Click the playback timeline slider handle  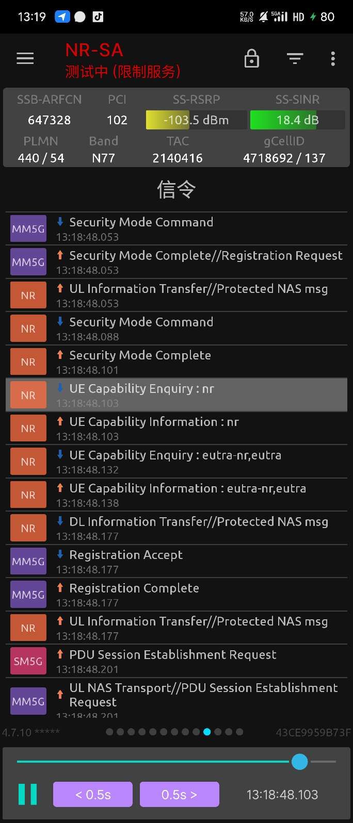(299, 762)
